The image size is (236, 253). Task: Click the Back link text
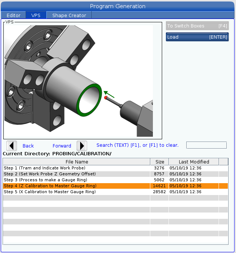pos(28,146)
